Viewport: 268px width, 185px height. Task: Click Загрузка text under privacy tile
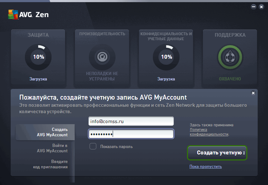pos(166,79)
